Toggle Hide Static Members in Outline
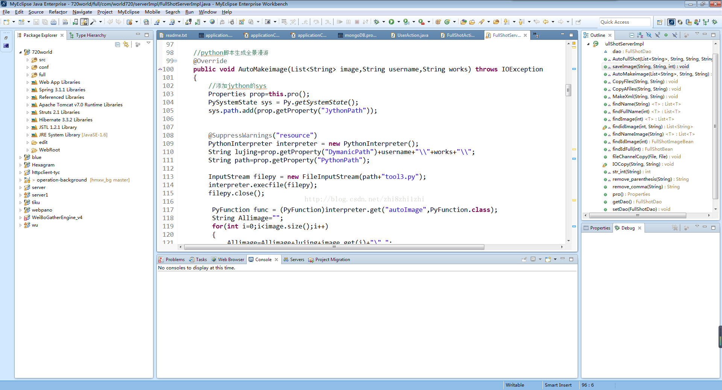 [x=657, y=35]
